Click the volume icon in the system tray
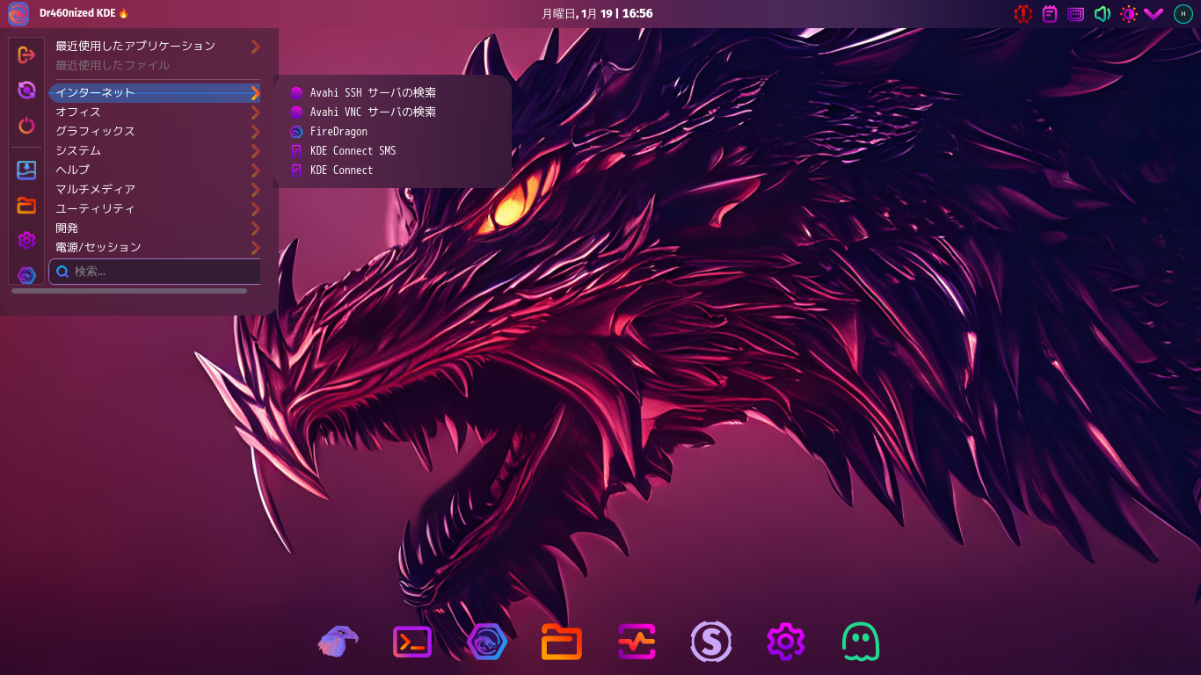Image resolution: width=1201 pixels, height=675 pixels. tap(1103, 14)
